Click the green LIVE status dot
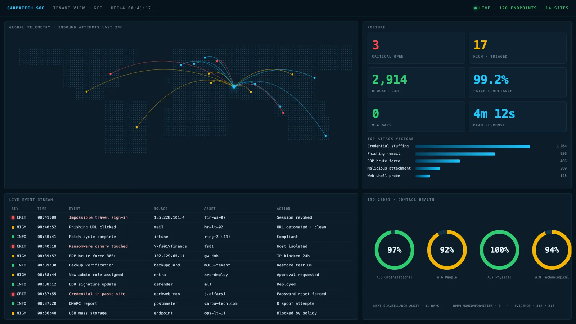This screenshot has width=576, height=324. click(476, 8)
